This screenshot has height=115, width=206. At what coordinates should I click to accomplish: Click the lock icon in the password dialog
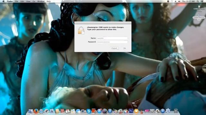point(81,30)
